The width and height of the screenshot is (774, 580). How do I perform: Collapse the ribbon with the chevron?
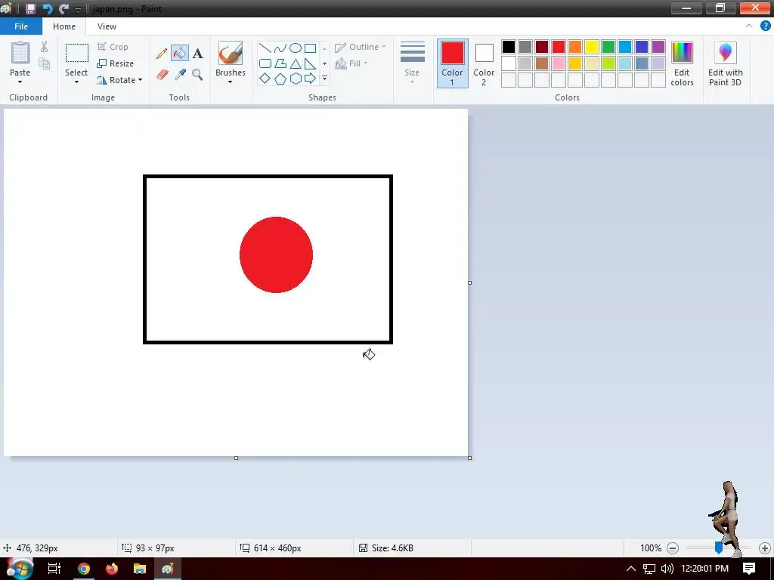click(749, 26)
